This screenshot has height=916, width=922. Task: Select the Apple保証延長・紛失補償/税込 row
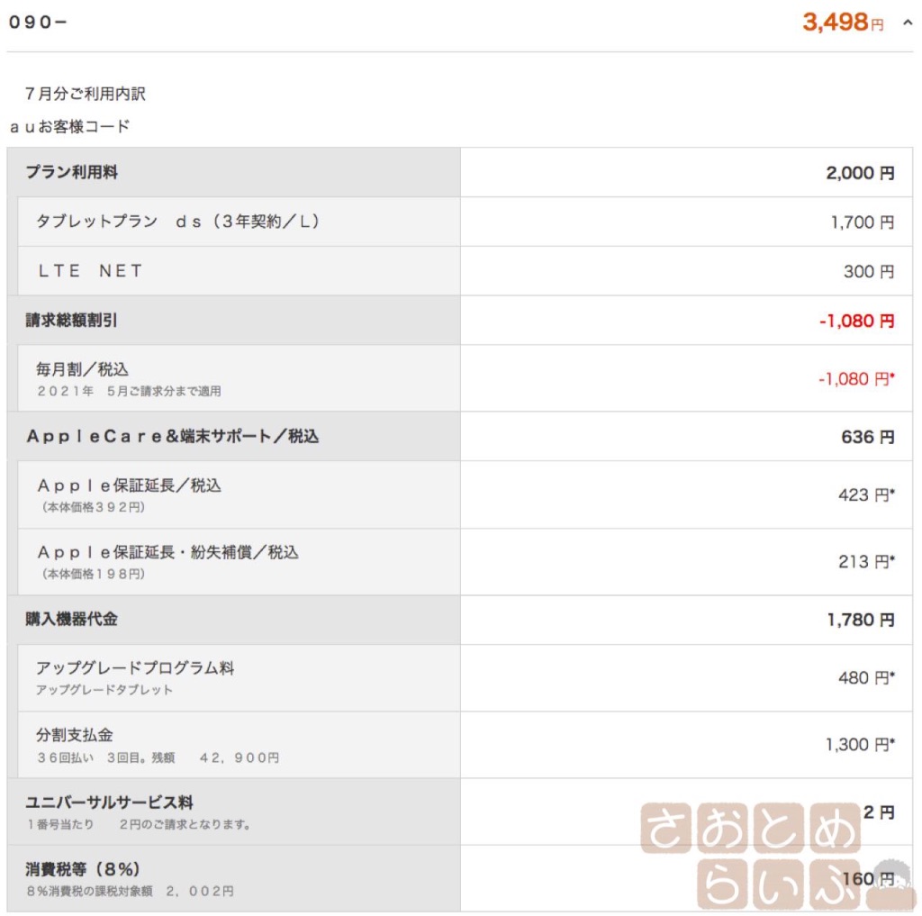239,562
